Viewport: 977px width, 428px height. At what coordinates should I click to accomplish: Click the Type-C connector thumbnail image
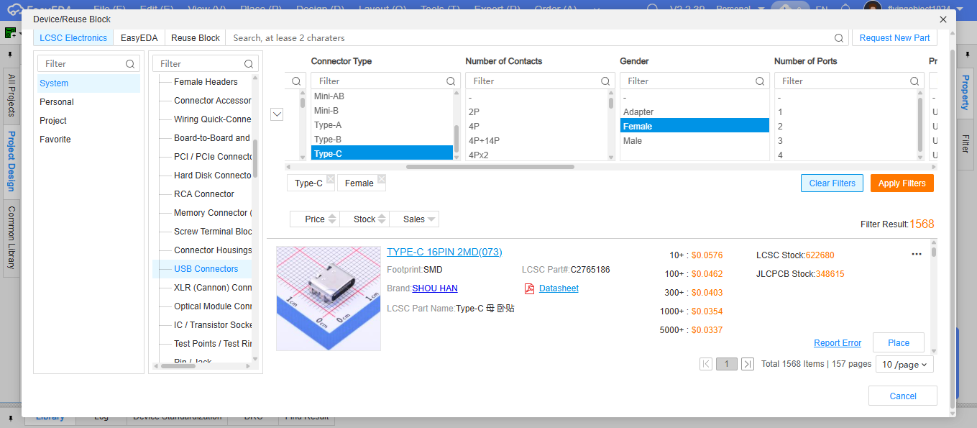(329, 298)
